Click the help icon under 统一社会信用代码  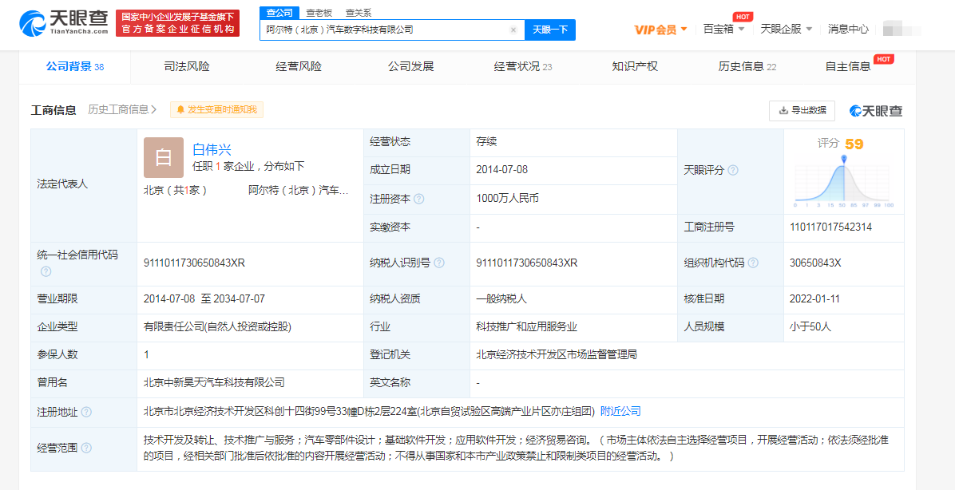coord(46,271)
